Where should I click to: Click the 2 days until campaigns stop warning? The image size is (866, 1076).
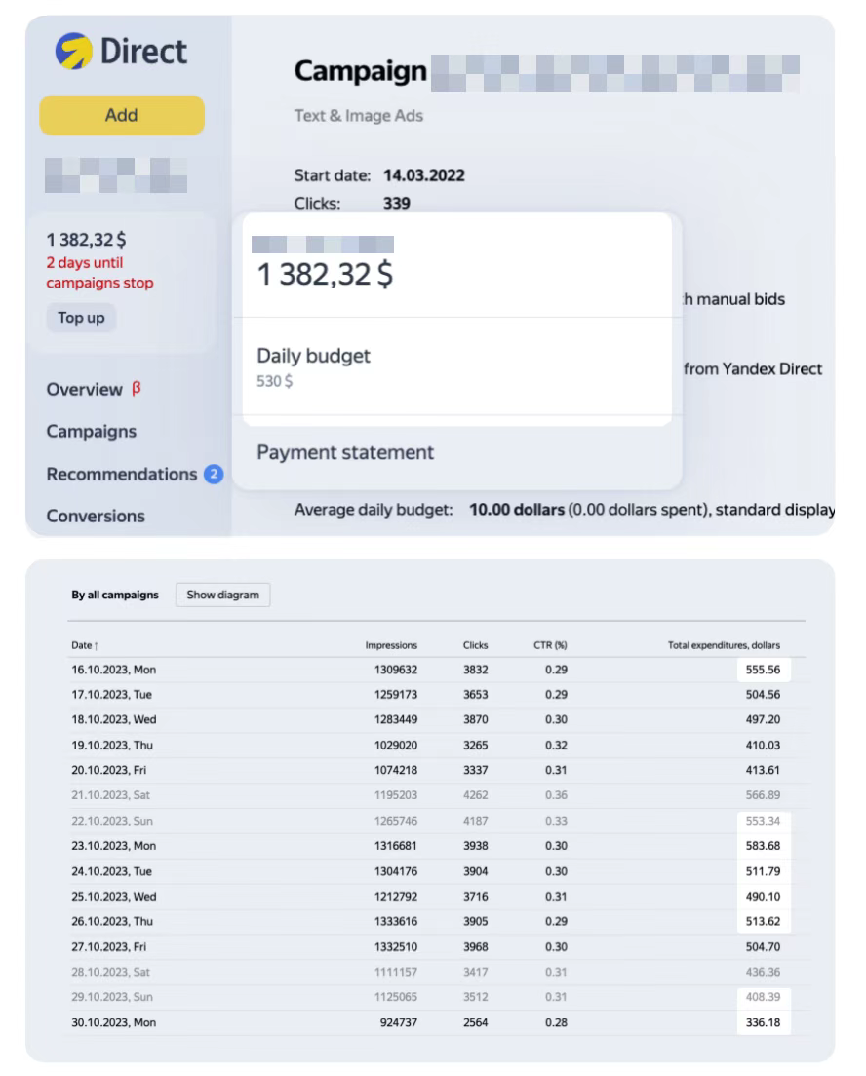(x=99, y=273)
